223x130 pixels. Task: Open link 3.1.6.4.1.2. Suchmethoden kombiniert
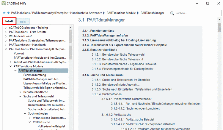pyautogui.click(x=135, y=108)
